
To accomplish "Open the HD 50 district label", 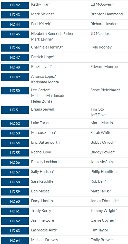I will 15,91.
